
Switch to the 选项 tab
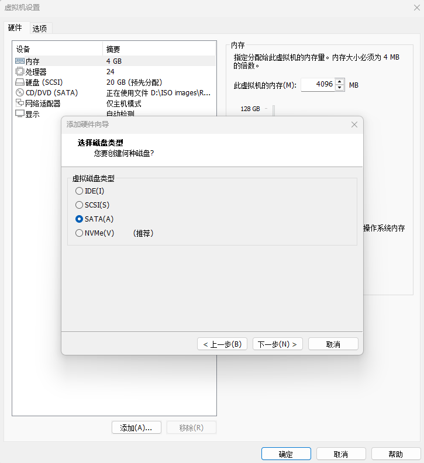pyautogui.click(x=40, y=28)
